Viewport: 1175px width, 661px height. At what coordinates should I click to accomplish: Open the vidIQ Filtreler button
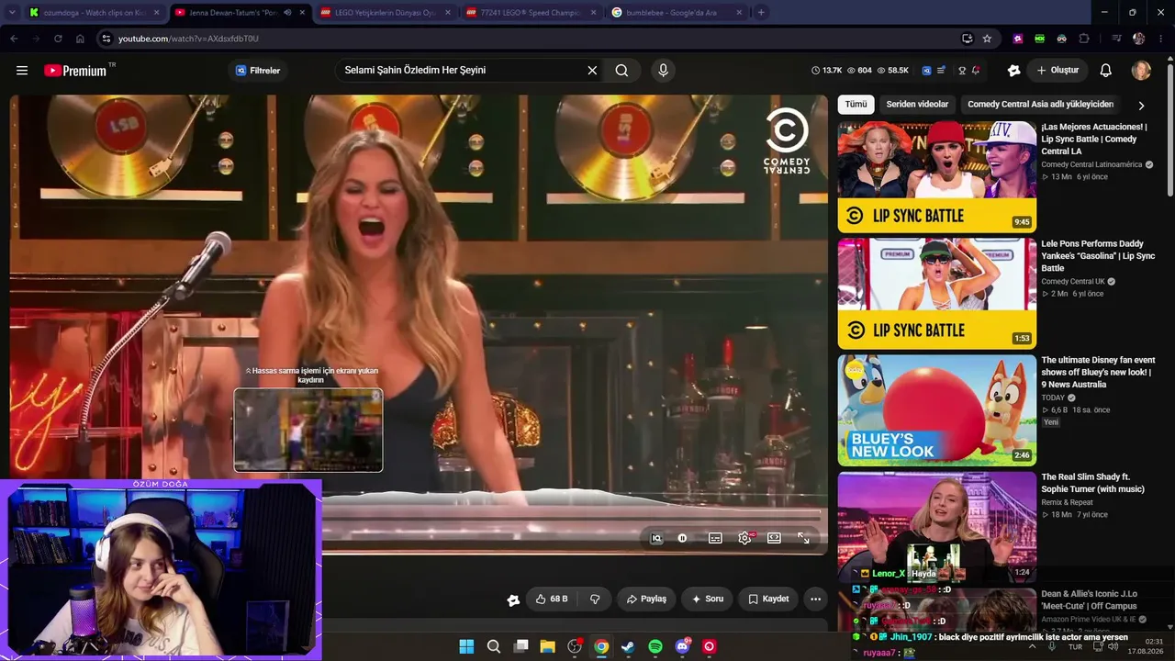pyautogui.click(x=257, y=71)
